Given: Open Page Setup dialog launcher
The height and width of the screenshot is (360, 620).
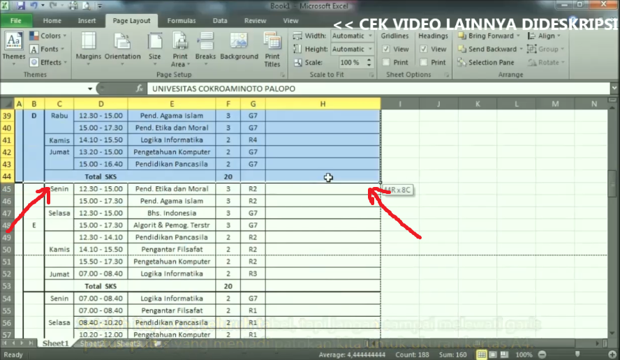Looking at the screenshot, I should (282, 75).
